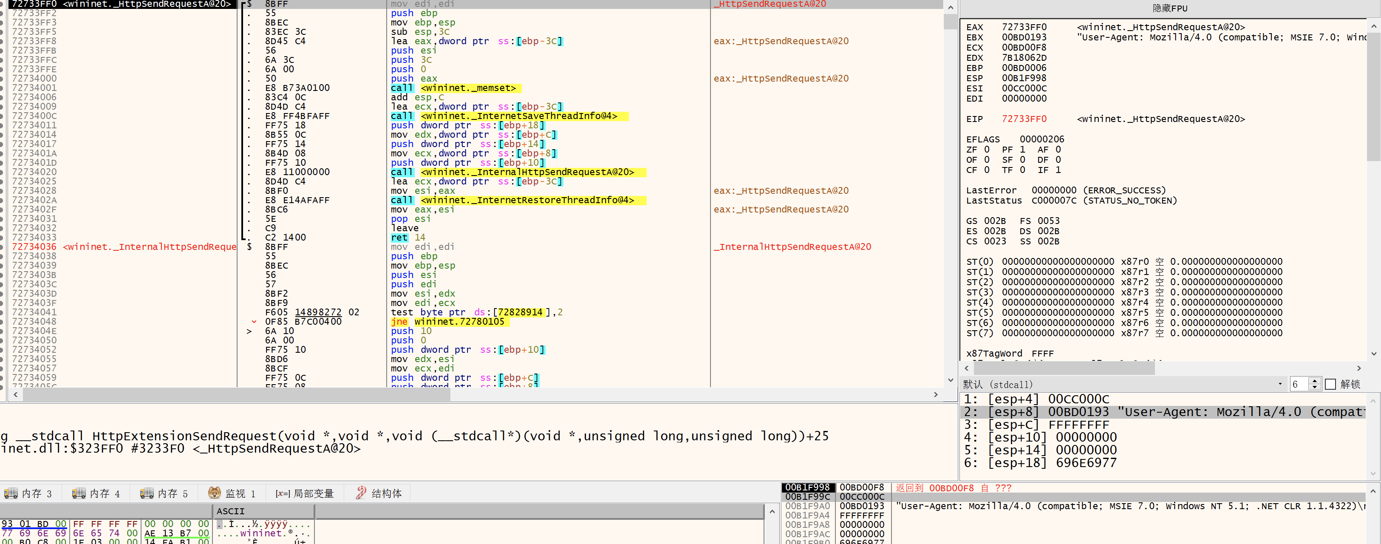The width and height of the screenshot is (1381, 544).
Task: Click registers panel horizontal scroll left arrow
Action: [x=967, y=368]
